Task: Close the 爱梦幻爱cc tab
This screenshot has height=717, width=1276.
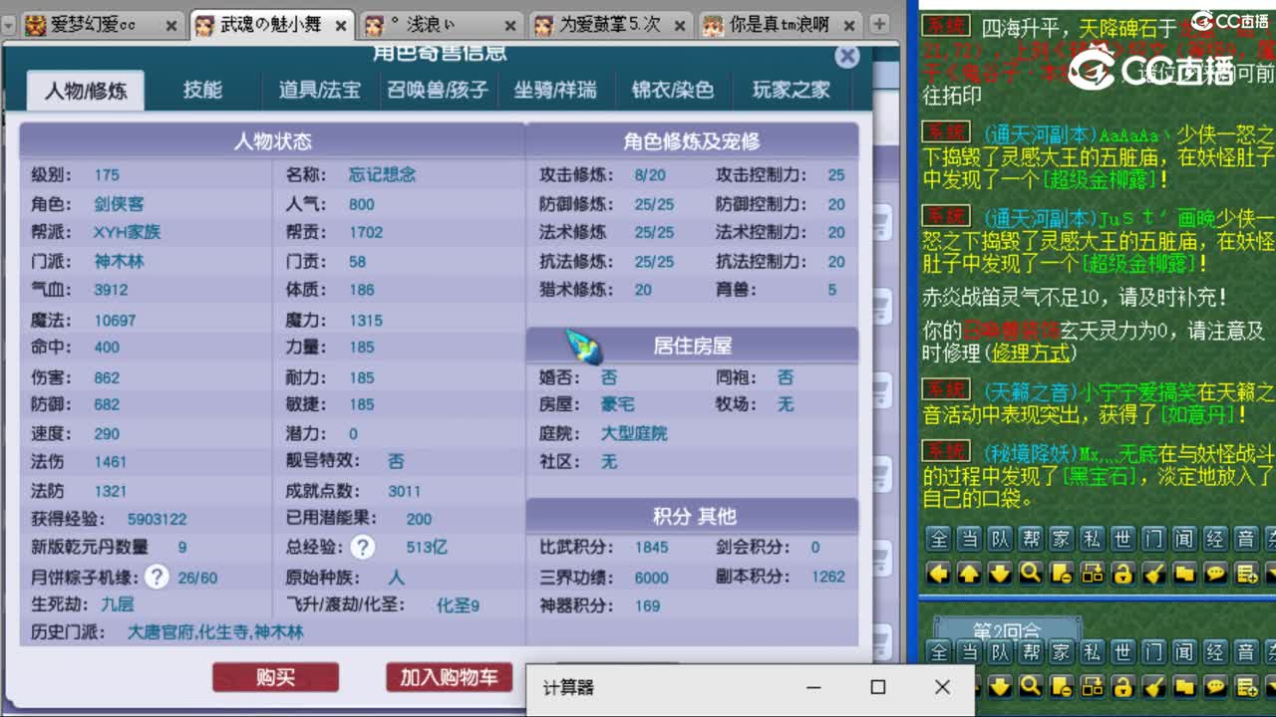Action: pyautogui.click(x=171, y=27)
